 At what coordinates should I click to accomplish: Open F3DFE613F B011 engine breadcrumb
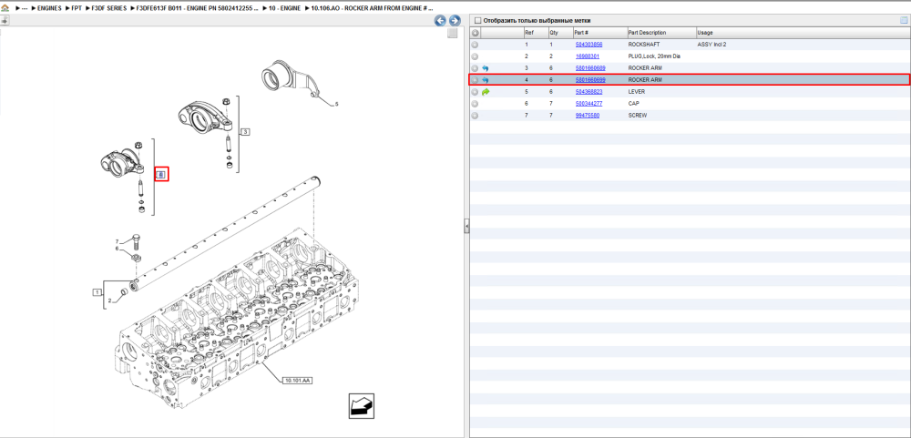pyautogui.click(x=198, y=8)
